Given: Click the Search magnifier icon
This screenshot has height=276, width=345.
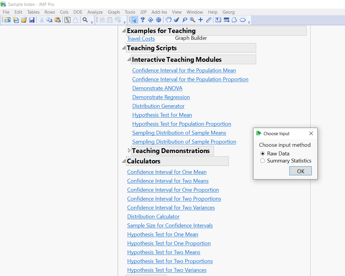Looking at the screenshot, I should coord(85,20).
